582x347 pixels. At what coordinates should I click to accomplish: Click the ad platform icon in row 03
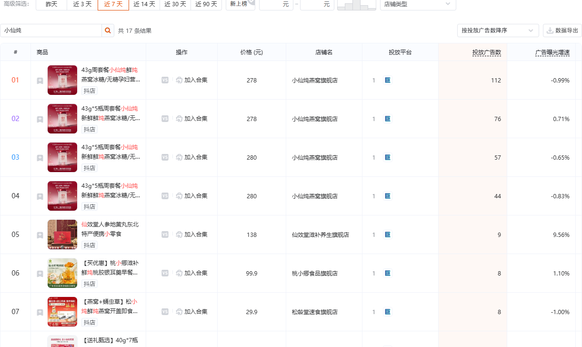(x=388, y=157)
